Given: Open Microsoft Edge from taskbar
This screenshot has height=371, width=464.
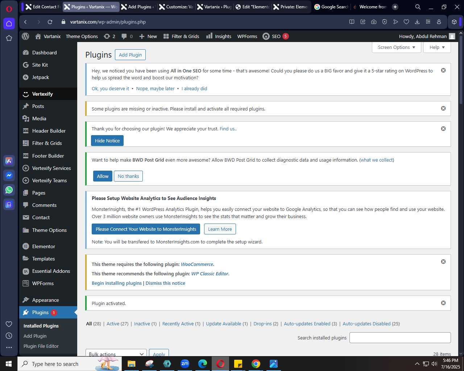Looking at the screenshot, I should coord(203,364).
